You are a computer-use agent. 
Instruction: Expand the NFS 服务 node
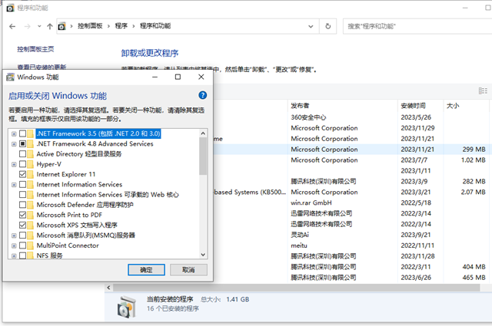point(14,256)
